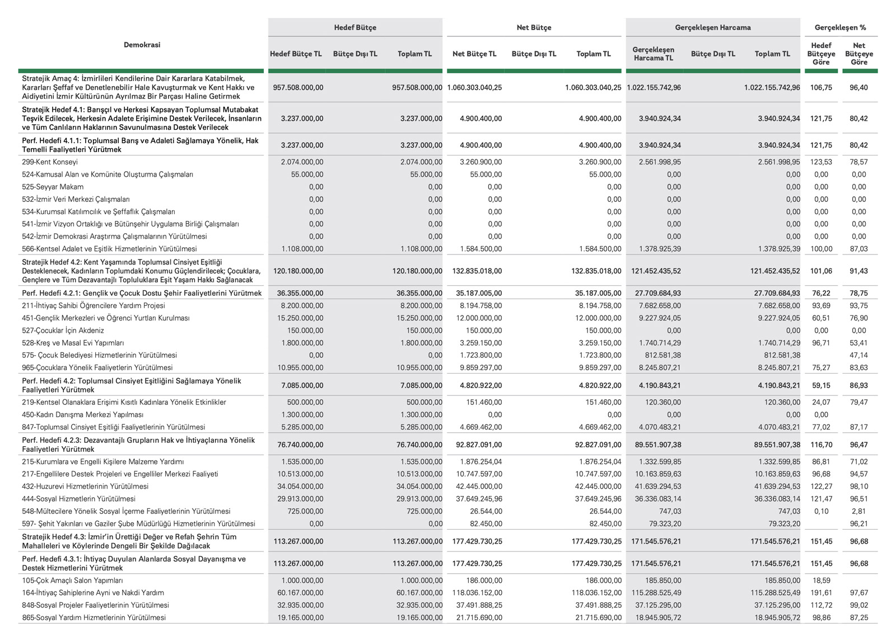This screenshot has height=642, width=896.
Task: Select "432-Huzurevi Hizmetlerinin Yürütülmesi" row label
Action: click(x=85, y=487)
